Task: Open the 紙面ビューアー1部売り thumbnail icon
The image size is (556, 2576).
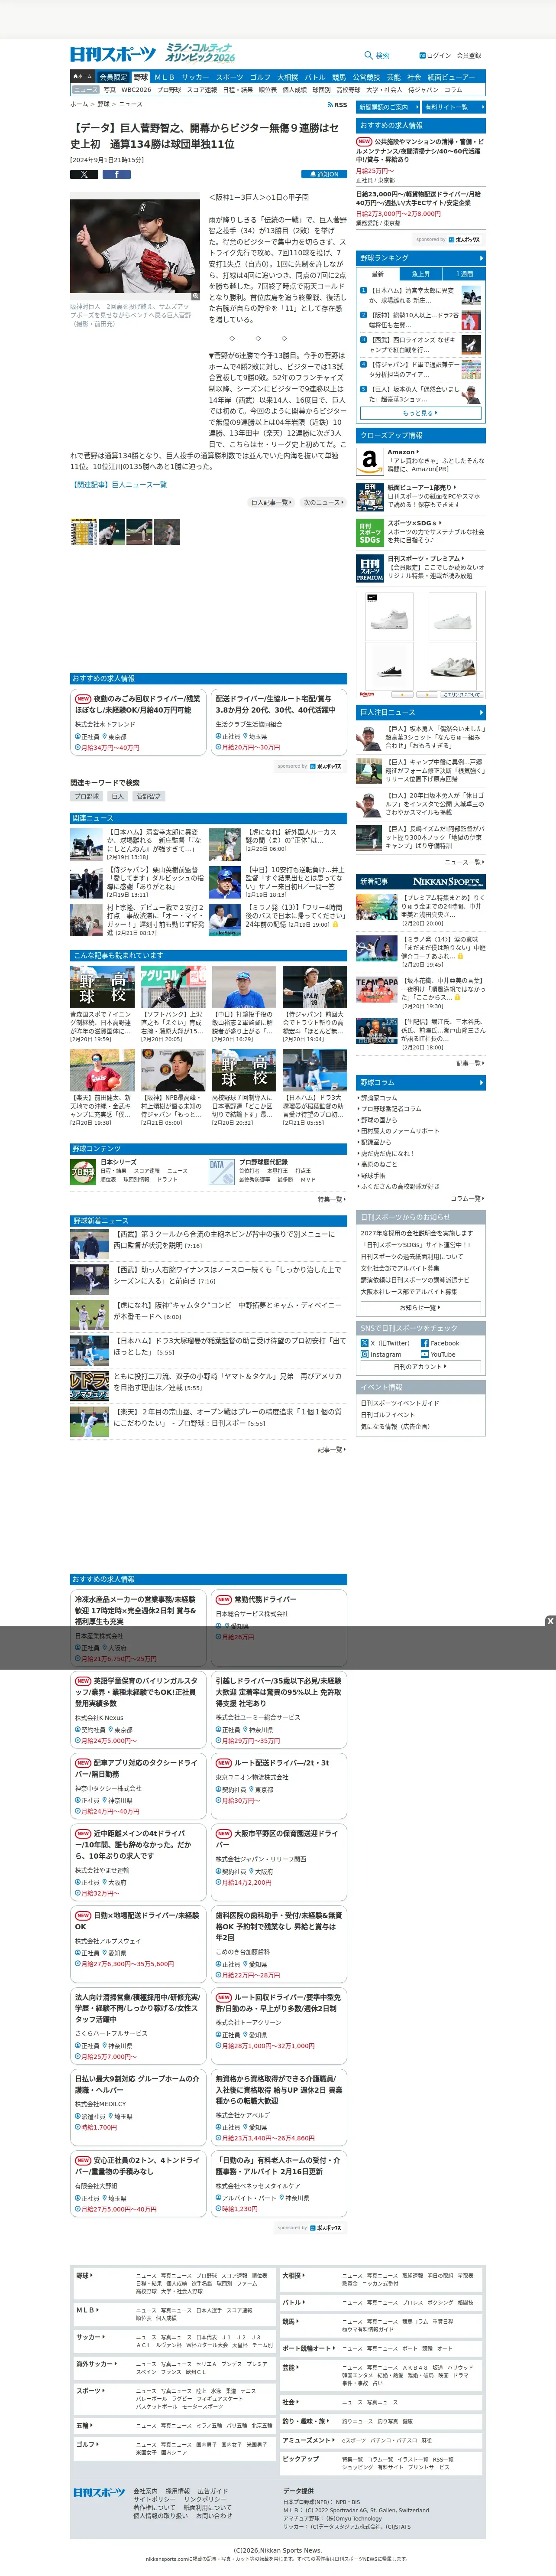Action: [x=370, y=497]
